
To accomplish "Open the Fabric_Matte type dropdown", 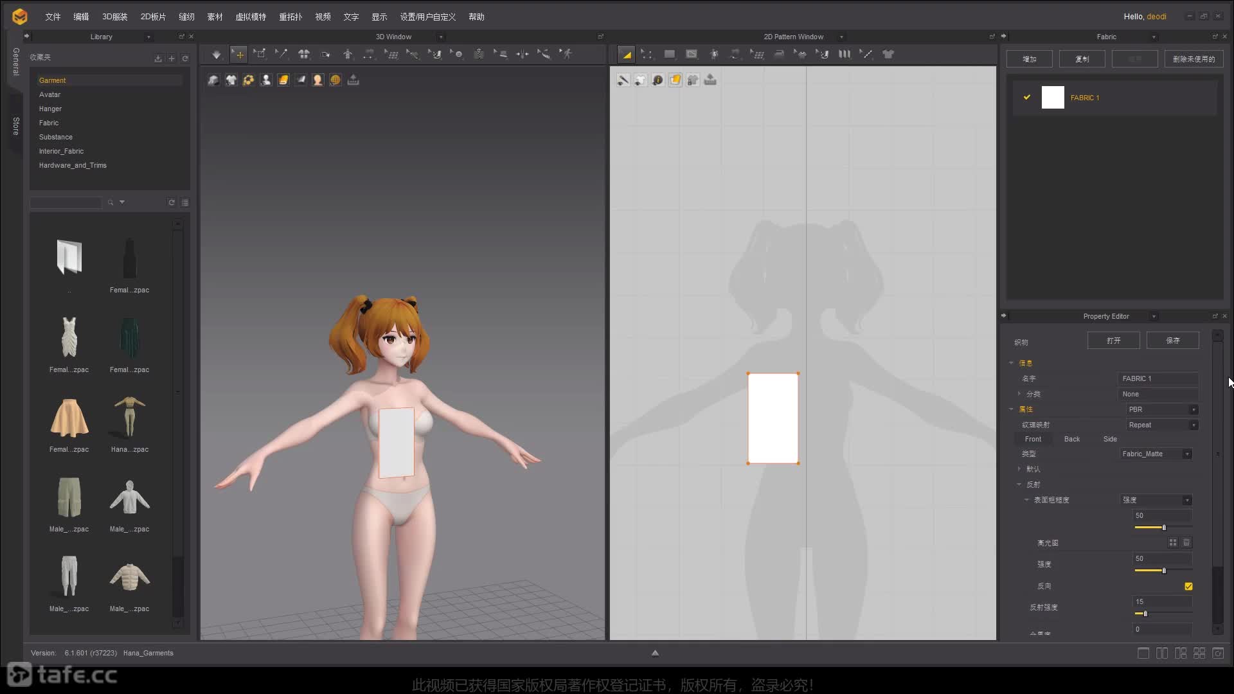I will (x=1156, y=454).
